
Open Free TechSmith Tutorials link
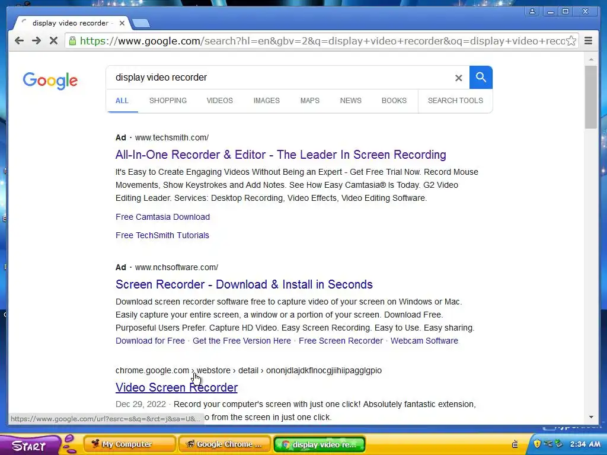pyautogui.click(x=162, y=235)
